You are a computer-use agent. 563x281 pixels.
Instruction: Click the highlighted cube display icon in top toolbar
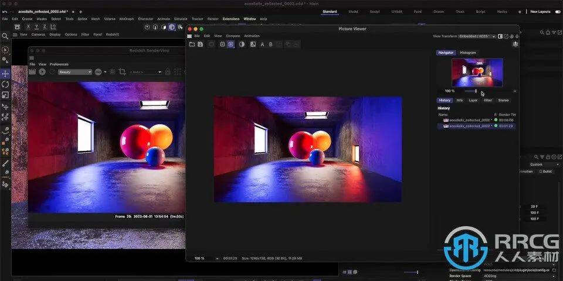tap(172, 27)
